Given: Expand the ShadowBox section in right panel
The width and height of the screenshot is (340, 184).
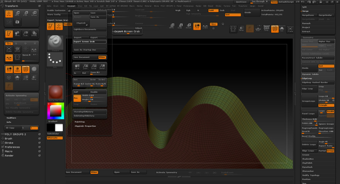Looking at the screenshot, I should pos(308,158).
